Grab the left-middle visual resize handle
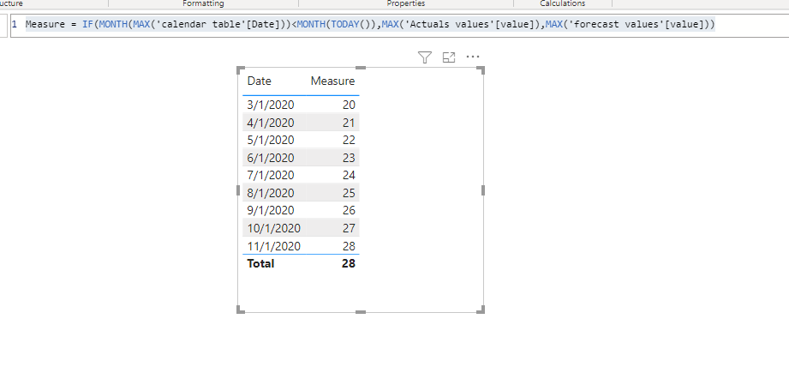 [238, 189]
